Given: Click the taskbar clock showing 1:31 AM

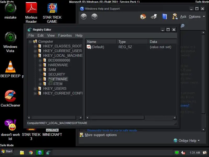Looking at the screenshot, I should coord(195,153).
